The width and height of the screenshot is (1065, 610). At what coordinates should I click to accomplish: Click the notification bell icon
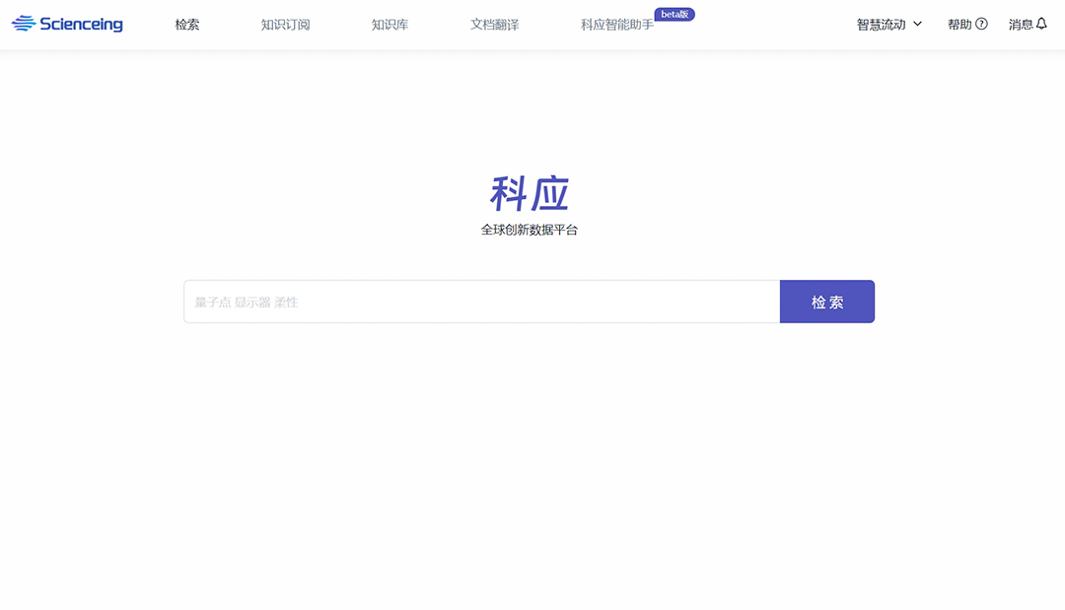point(1041,24)
